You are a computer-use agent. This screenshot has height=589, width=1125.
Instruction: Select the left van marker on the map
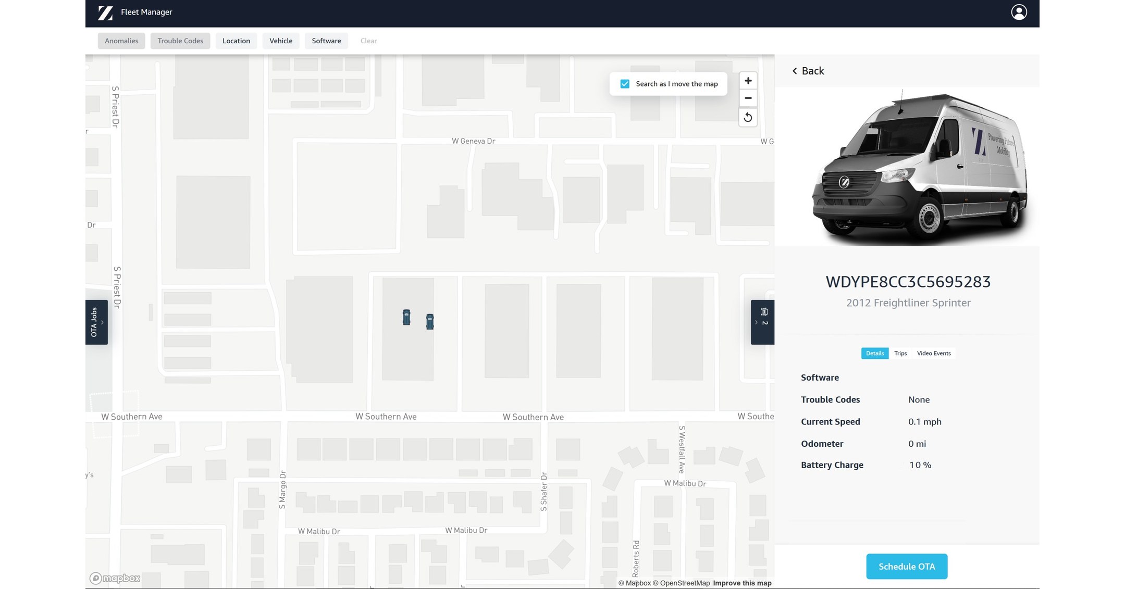pyautogui.click(x=406, y=317)
